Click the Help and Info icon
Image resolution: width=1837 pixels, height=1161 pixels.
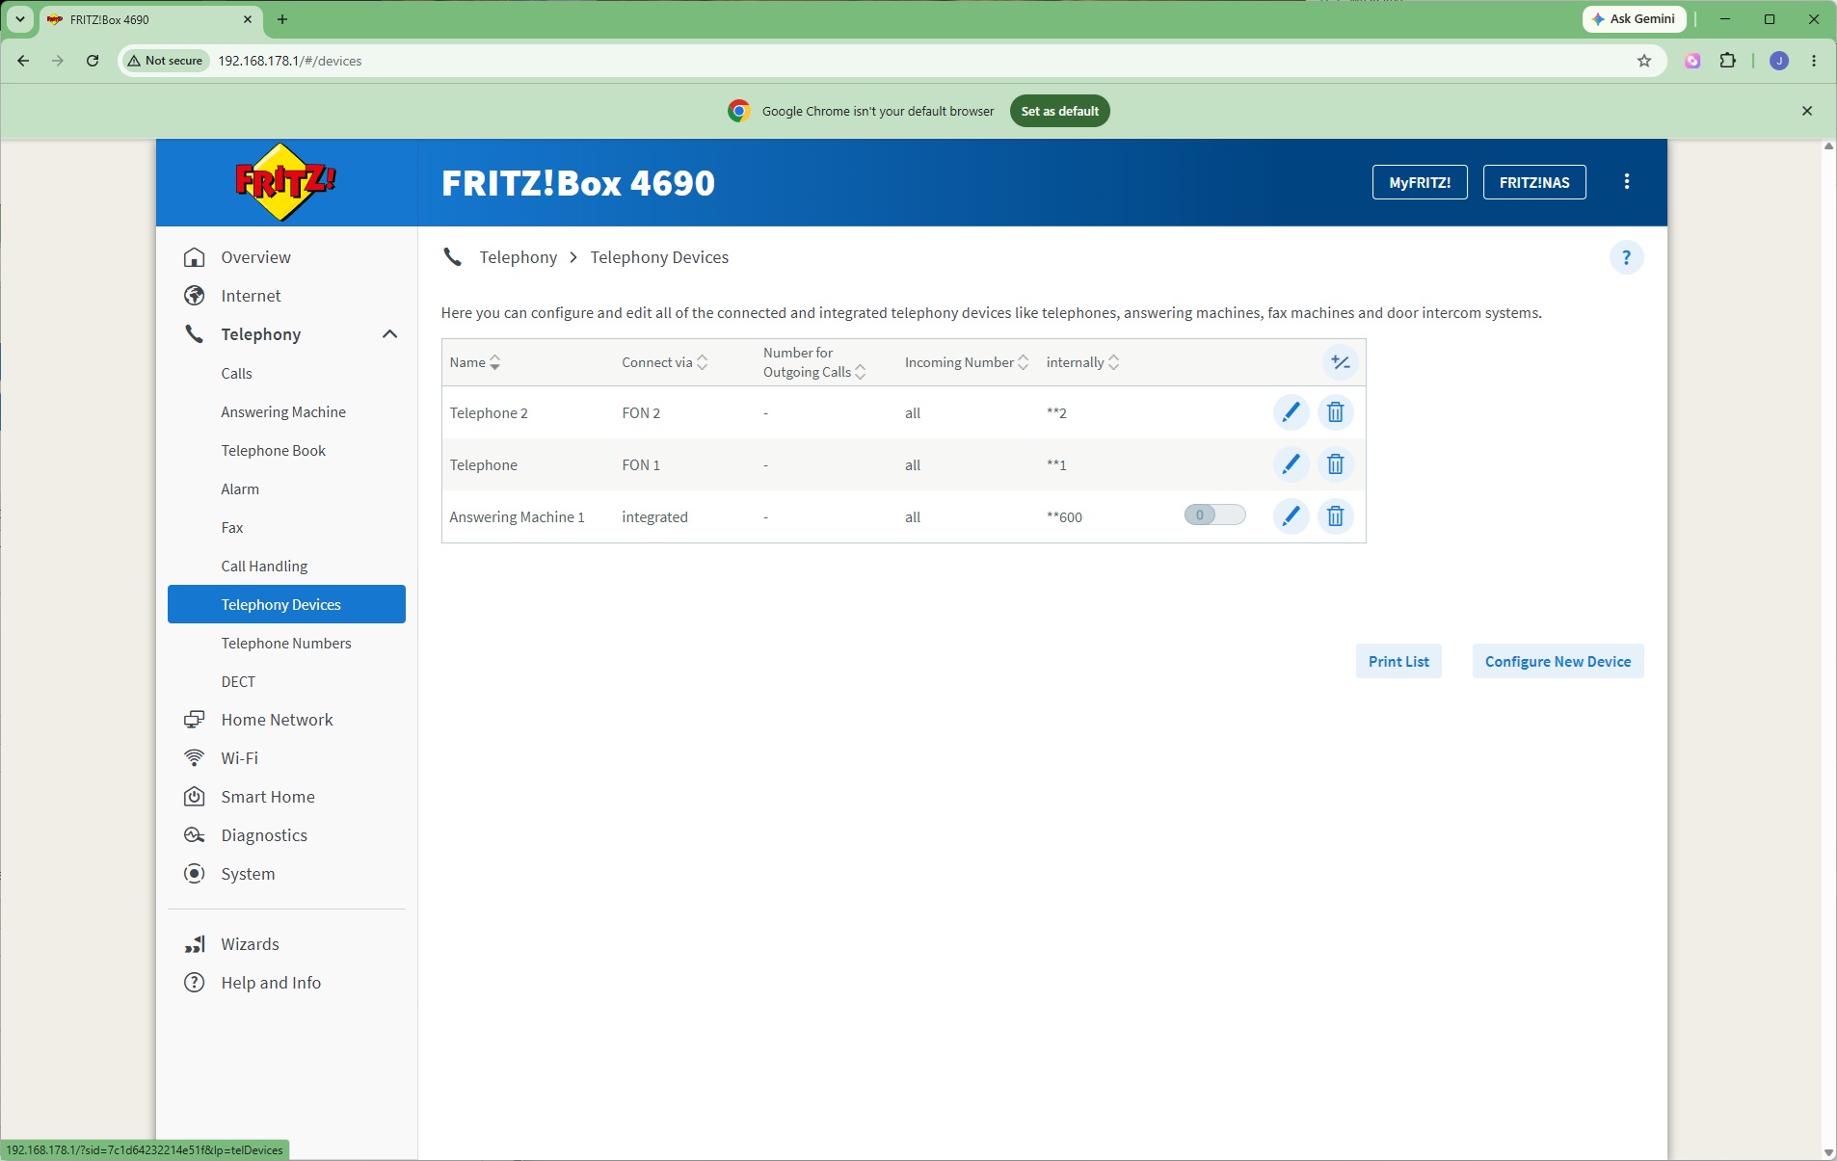[195, 983]
